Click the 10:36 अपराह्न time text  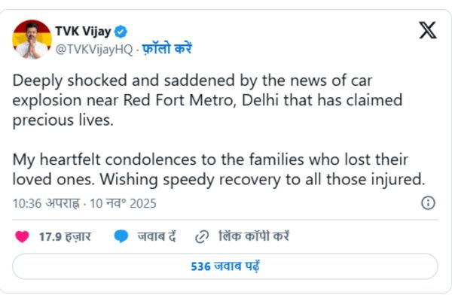point(45,204)
